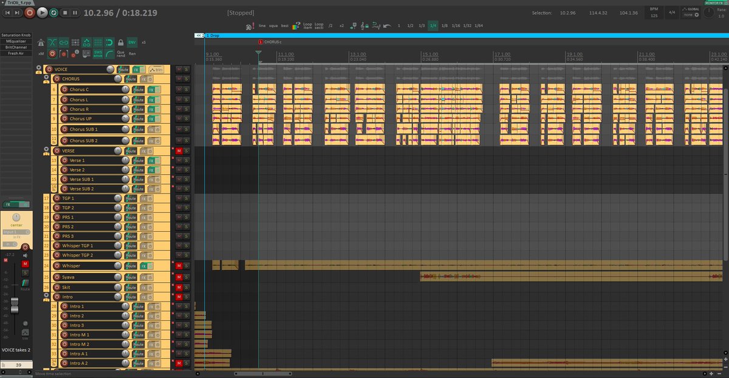Click the Pause transport button
The image size is (729, 378).
click(75, 12)
